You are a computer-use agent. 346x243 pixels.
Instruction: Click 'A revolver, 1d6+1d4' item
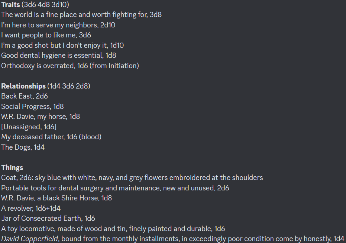pos(31,208)
